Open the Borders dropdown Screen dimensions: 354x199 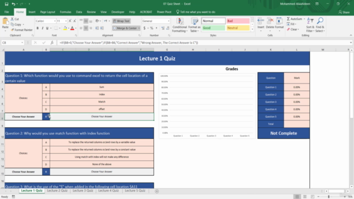pos(60,28)
